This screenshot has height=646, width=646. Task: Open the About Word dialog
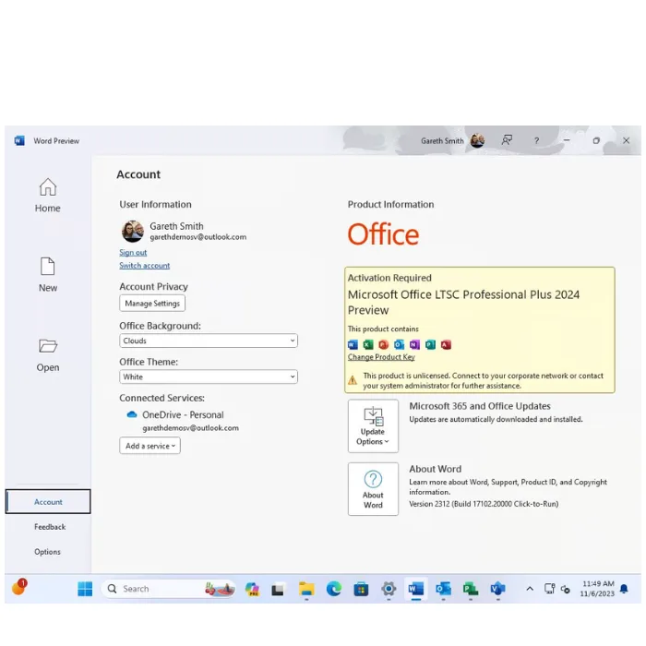pyautogui.click(x=373, y=488)
